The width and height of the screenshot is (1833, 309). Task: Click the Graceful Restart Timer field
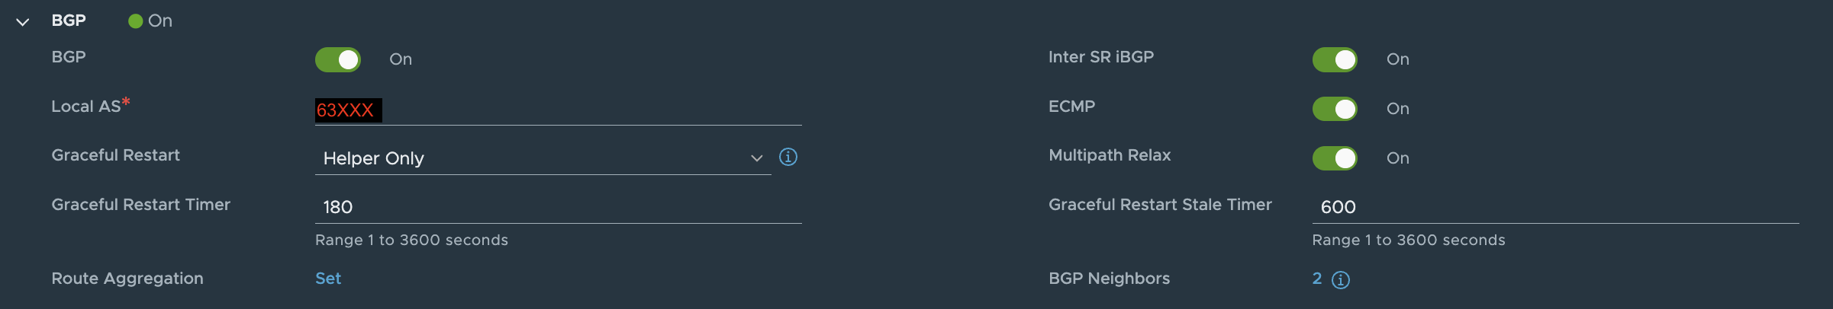click(x=557, y=207)
